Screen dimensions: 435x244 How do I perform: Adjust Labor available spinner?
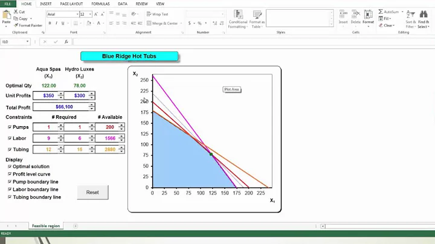121,138
